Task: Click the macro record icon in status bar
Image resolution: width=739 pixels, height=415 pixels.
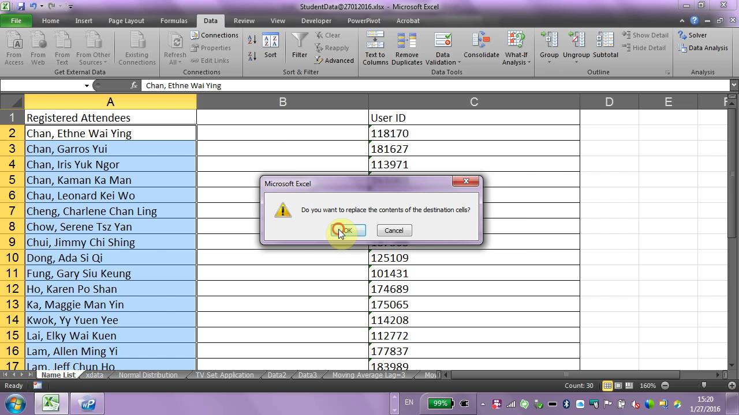Action: click(x=38, y=386)
